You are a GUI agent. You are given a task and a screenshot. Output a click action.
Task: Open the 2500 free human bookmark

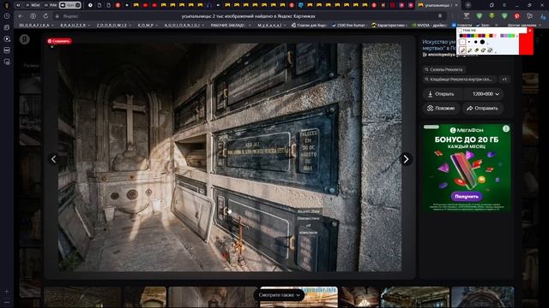point(348,25)
